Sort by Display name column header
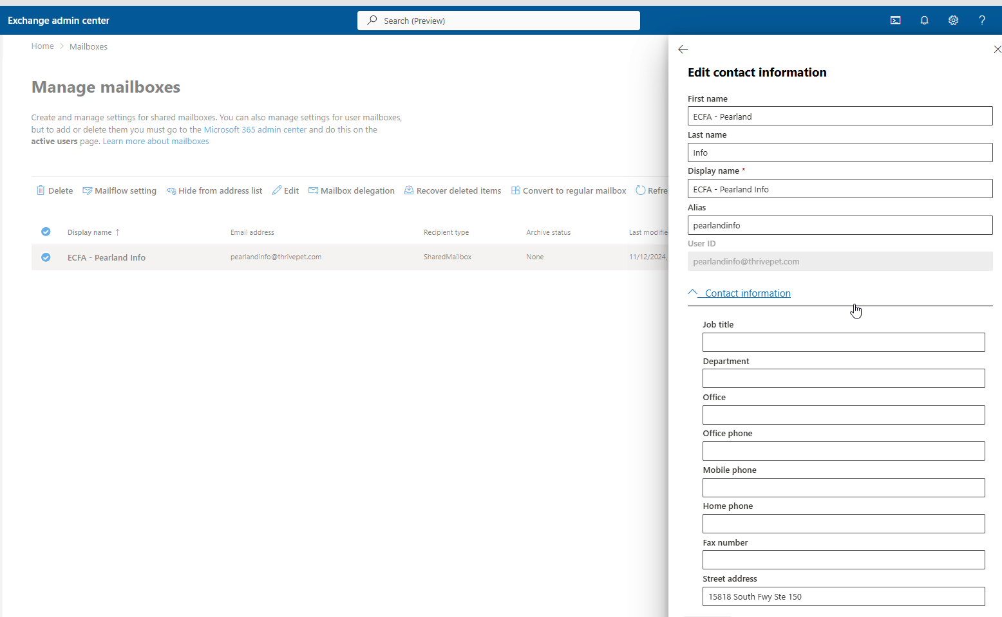 (x=90, y=232)
